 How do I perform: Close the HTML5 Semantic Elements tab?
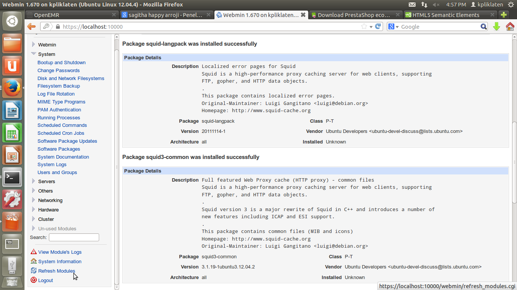click(x=492, y=15)
